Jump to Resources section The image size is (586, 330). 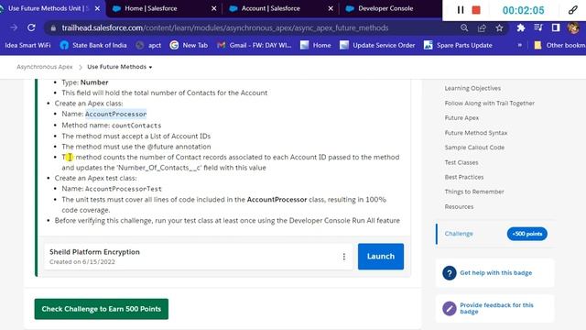pyautogui.click(x=459, y=206)
